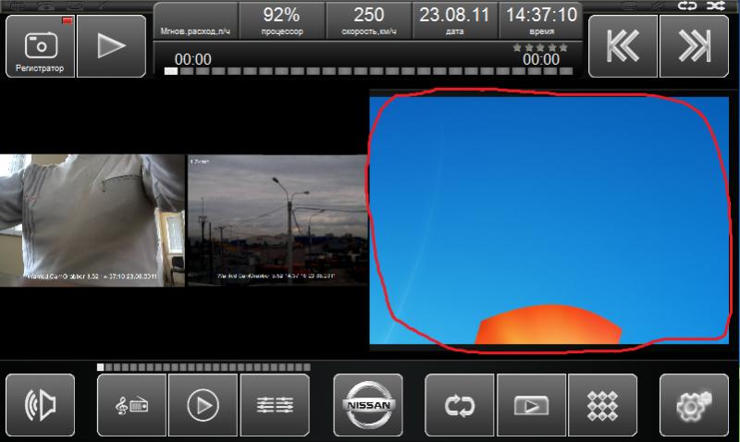Click the volume level segment bar at bottom
Image resolution: width=740 pixels, height=442 pixels.
(x=203, y=367)
